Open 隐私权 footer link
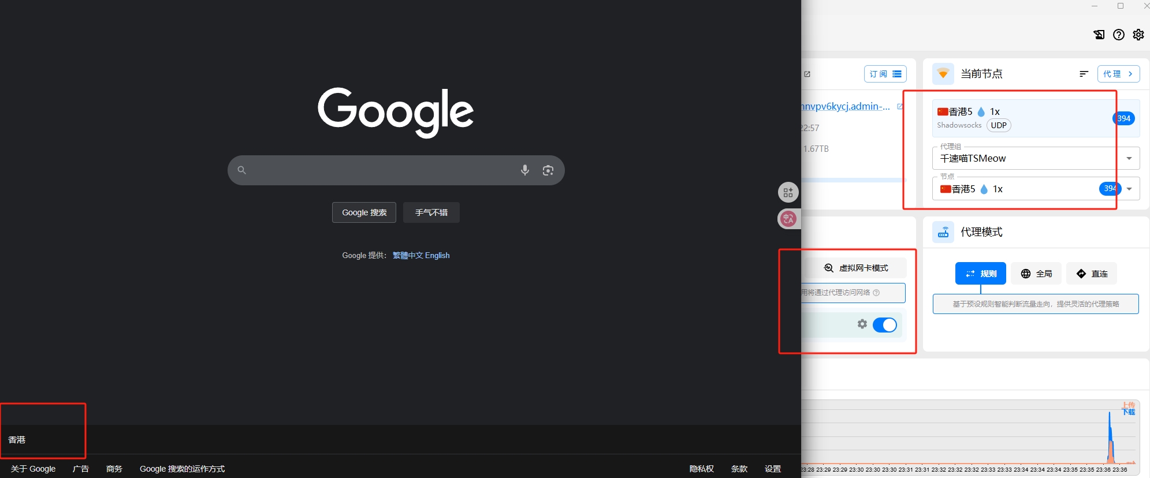 click(702, 469)
